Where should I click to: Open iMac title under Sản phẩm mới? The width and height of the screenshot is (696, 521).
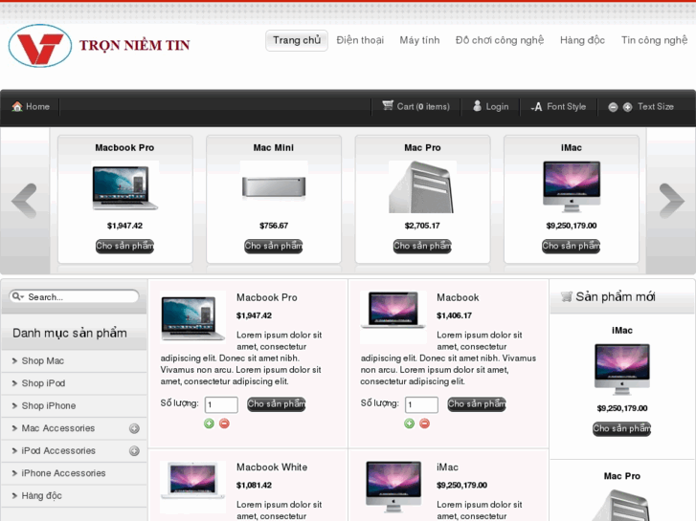(x=622, y=331)
